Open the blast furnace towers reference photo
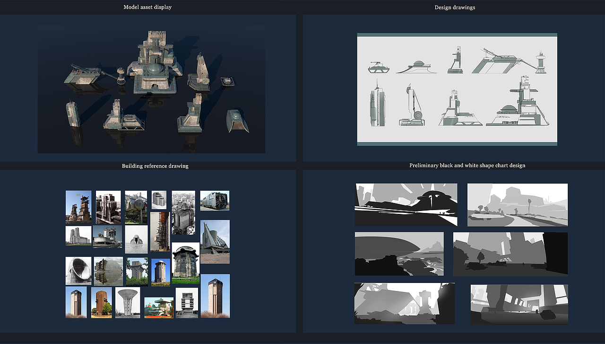 click(78, 207)
